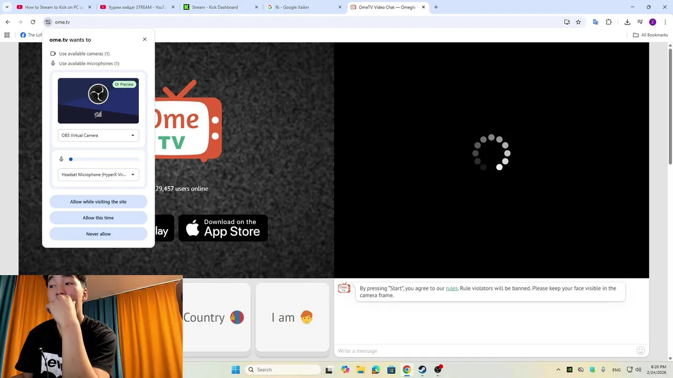Viewport: 673px width, 378px height.
Task: Click the camera icon beside Use available cameras
Action: click(53, 54)
